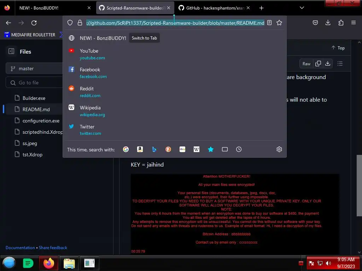The image size is (362, 271).
Task: Open Builder.exe in file tree
Action: (x=34, y=98)
